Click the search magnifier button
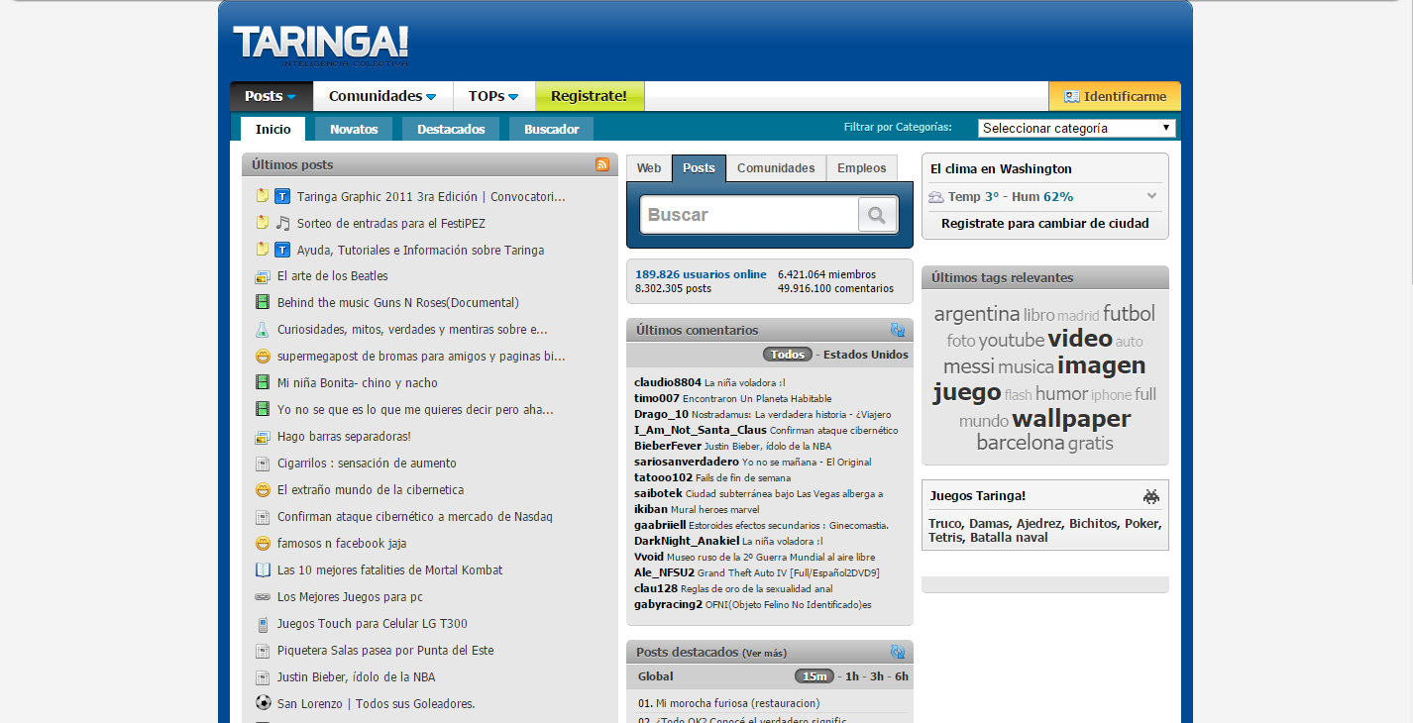The width and height of the screenshot is (1413, 723). pos(877,215)
